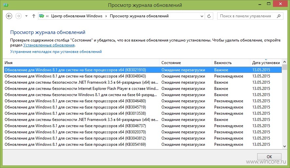Viewport: 290px width, 168px height.
Task: Click Ожидание перезагрузки status of KB3046480 row
Action: coord(183,101)
